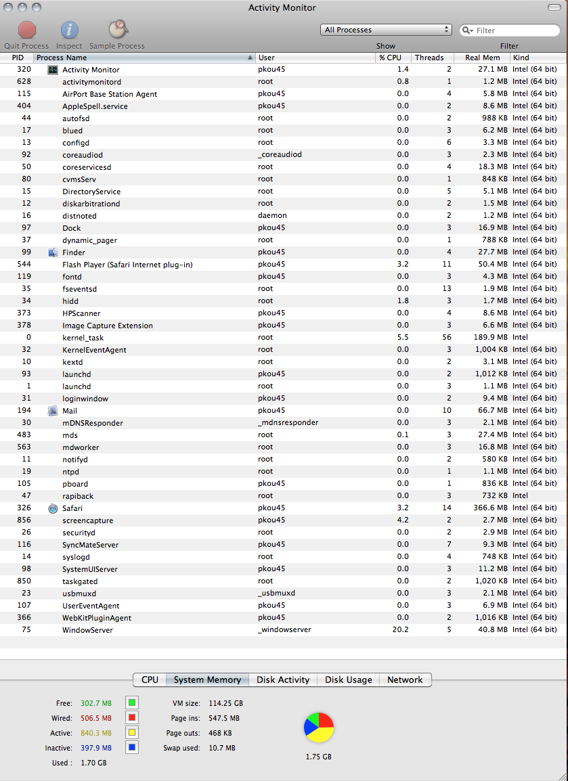Click the Page ins value 547.5 MB

pyautogui.click(x=223, y=718)
